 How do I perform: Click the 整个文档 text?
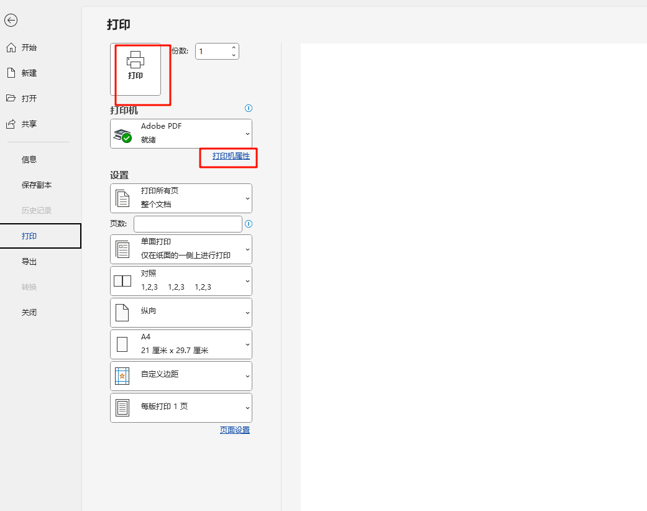point(156,205)
